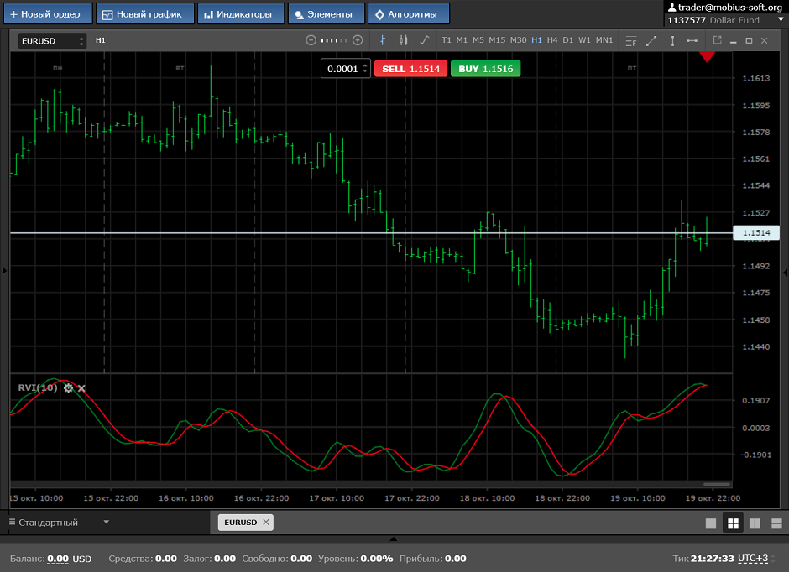Viewport: 789px width, 572px height.
Task: Select the vertical line drawing tool
Action: (672, 41)
